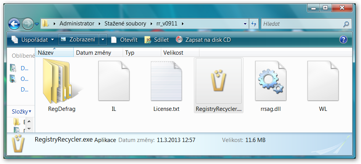Expand the arrow between Administrator and Stažené soubory
361x164 pixels.
pos(100,24)
